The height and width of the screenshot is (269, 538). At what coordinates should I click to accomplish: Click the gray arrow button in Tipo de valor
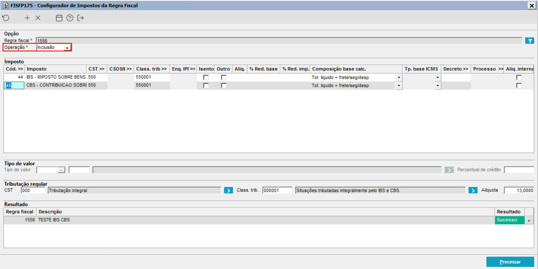click(449, 170)
